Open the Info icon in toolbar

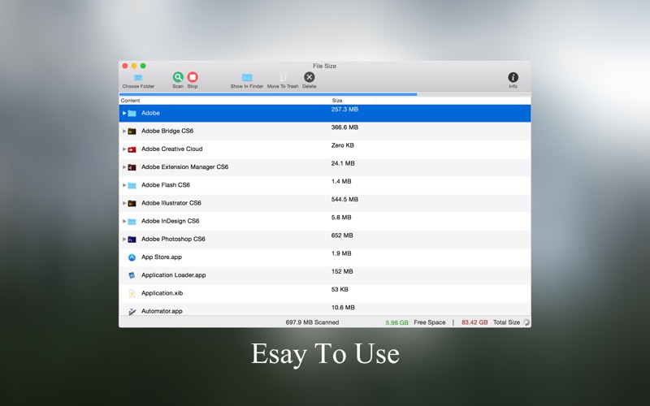(x=513, y=77)
